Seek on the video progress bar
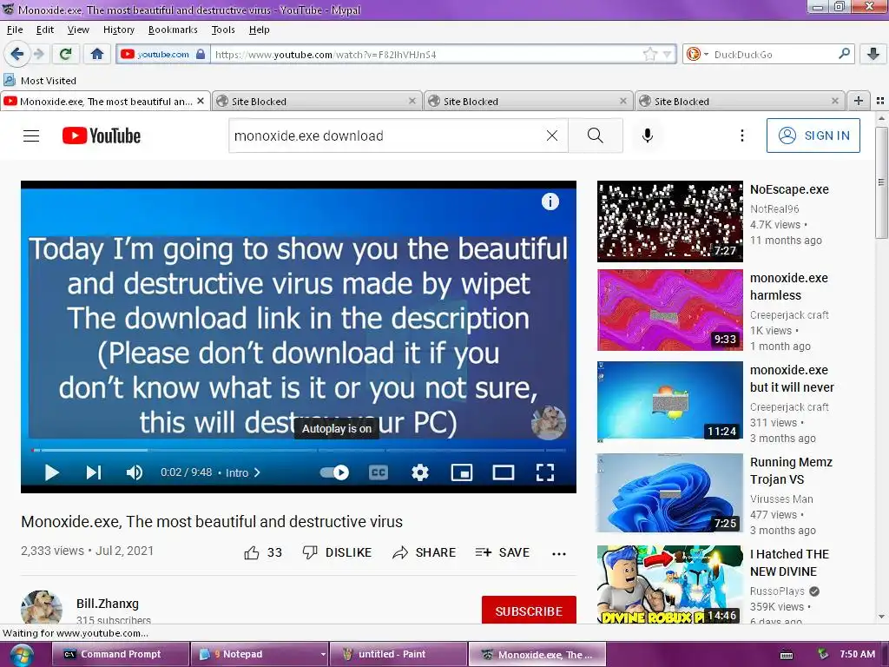The image size is (889, 667). (299, 451)
